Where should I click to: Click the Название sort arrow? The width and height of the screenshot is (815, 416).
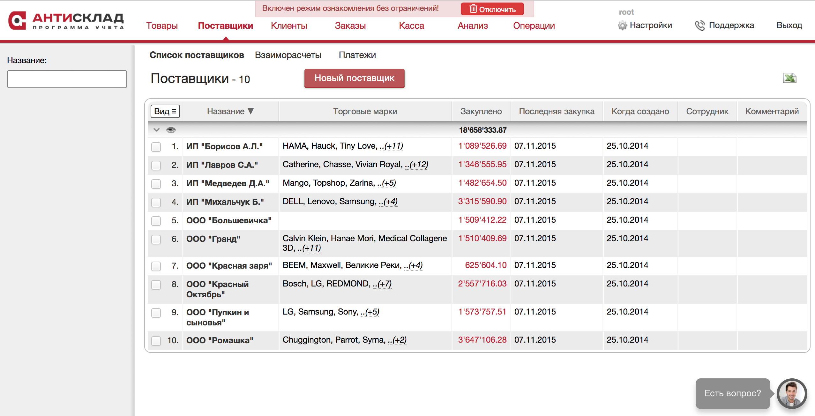251,111
